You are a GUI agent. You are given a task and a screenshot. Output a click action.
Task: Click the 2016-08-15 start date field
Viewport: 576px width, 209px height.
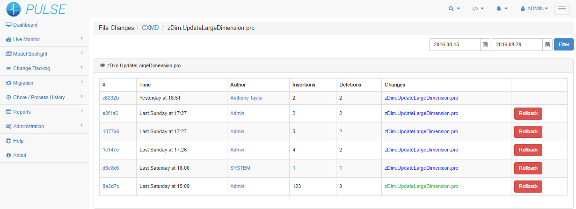(x=455, y=45)
